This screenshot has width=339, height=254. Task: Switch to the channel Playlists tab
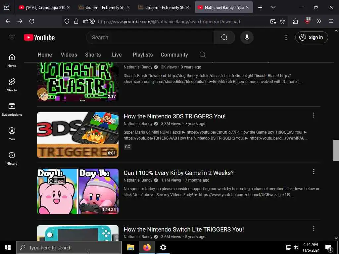(x=143, y=55)
